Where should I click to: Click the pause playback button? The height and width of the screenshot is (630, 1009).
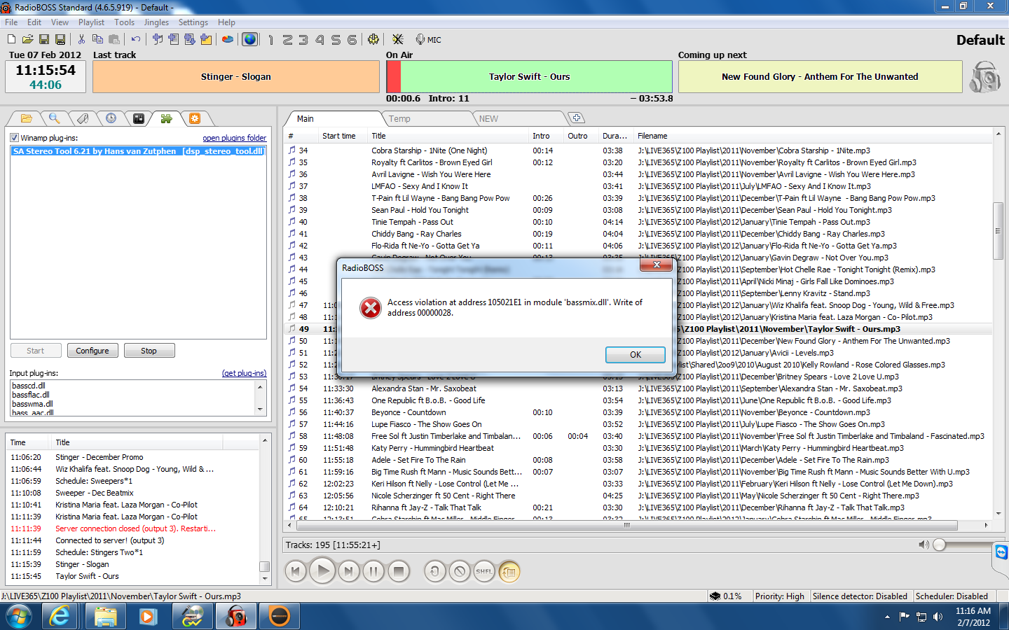click(373, 572)
